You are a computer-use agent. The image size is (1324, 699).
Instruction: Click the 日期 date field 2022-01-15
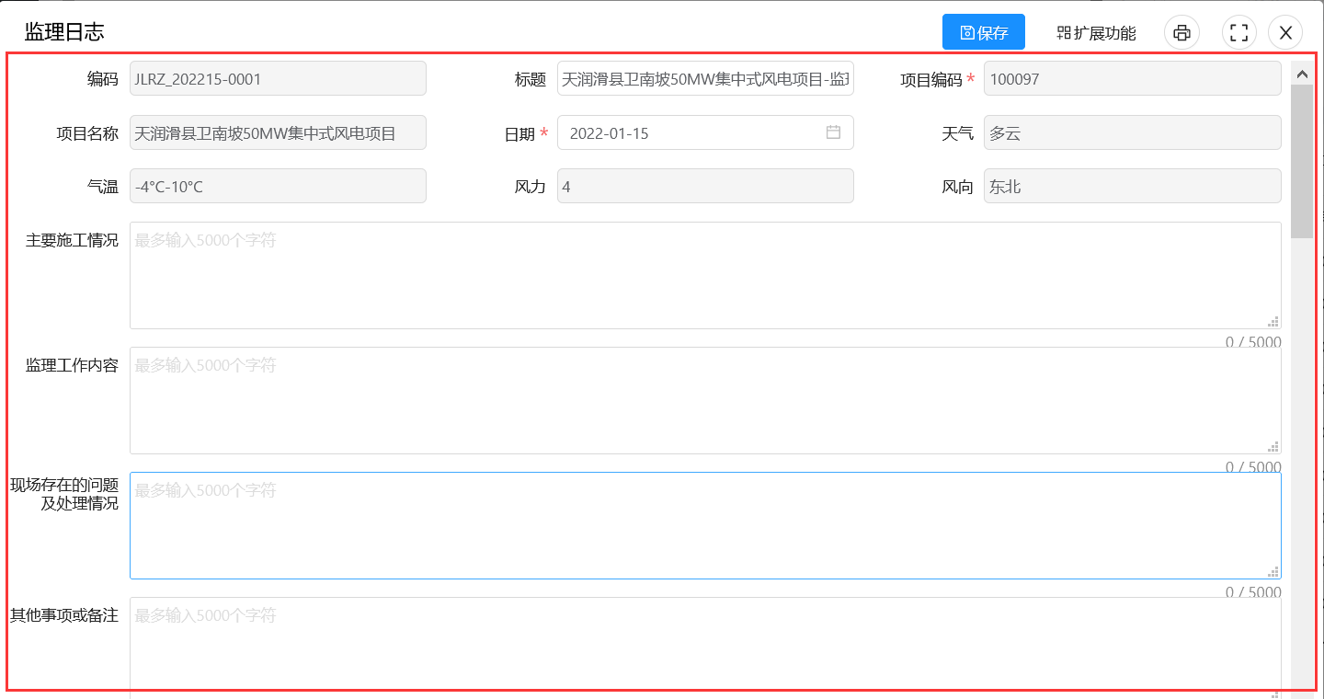click(x=705, y=132)
